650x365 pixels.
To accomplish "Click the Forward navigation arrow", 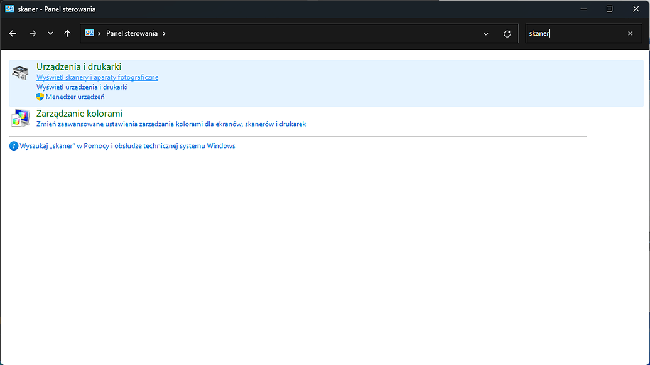I will pos(33,33).
